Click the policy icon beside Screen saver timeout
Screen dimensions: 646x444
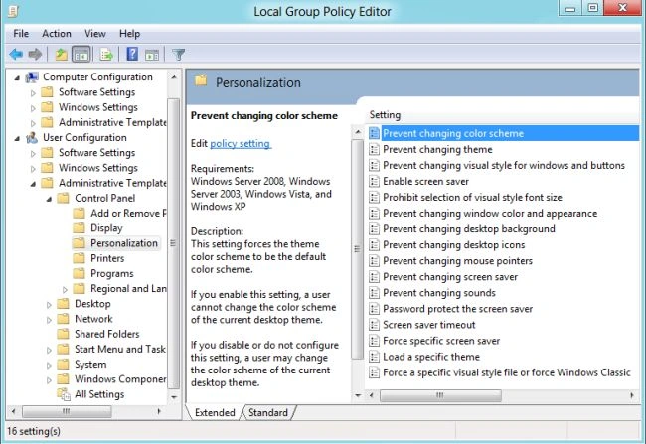pyautogui.click(x=374, y=325)
